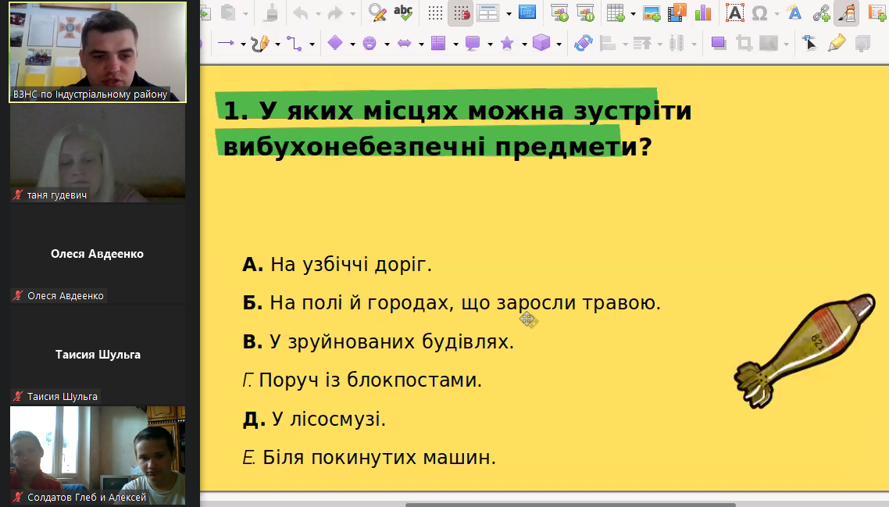Expand the Basic Shapes dropdown
Image resolution: width=889 pixels, height=507 pixels.
[352, 44]
